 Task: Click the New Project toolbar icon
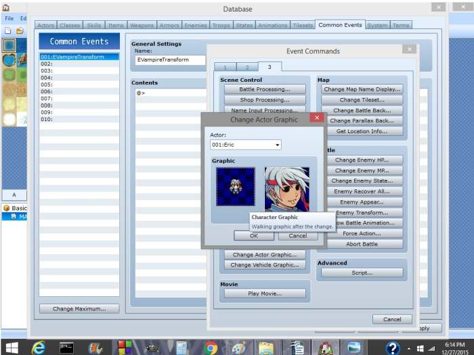8,30
